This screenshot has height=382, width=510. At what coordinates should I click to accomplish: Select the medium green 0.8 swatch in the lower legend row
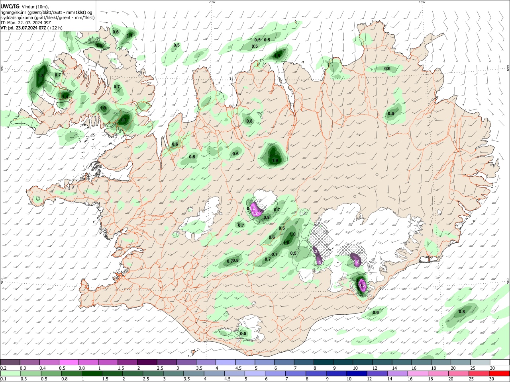click(72, 374)
